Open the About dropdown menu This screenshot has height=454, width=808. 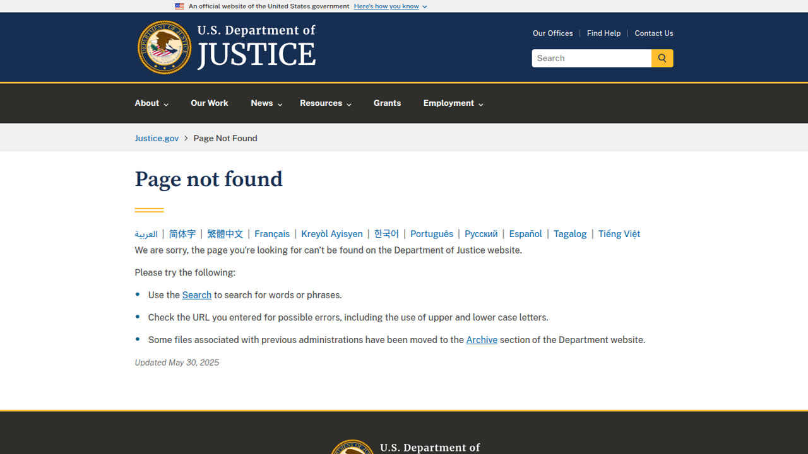click(x=151, y=103)
